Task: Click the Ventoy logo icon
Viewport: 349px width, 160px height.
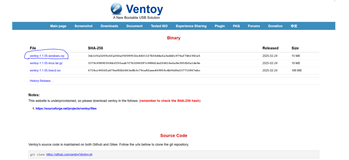Action: click(x=117, y=9)
